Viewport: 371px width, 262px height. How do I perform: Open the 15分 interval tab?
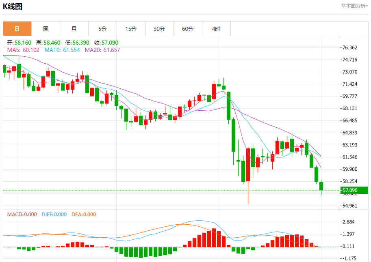[131, 29]
